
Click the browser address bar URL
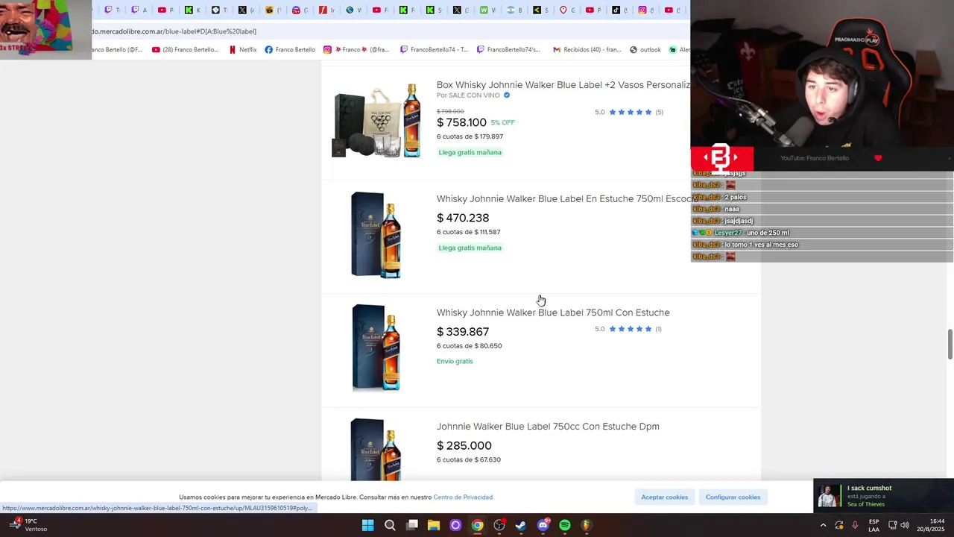click(174, 31)
